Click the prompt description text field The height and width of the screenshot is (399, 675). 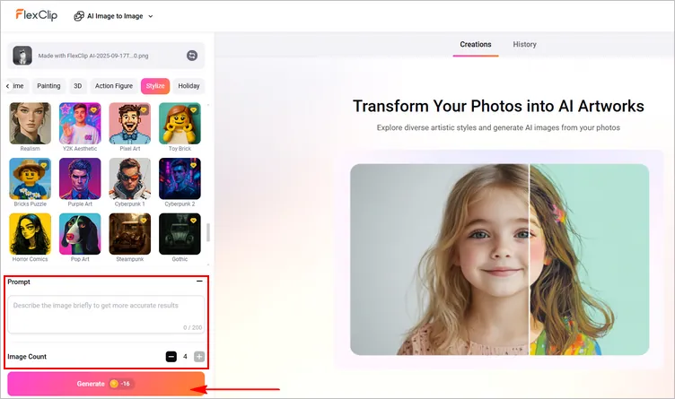(x=106, y=315)
